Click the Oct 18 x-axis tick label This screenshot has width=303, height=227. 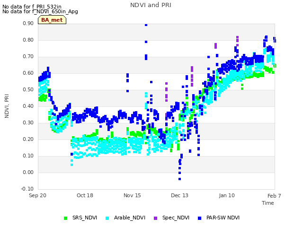85,195
